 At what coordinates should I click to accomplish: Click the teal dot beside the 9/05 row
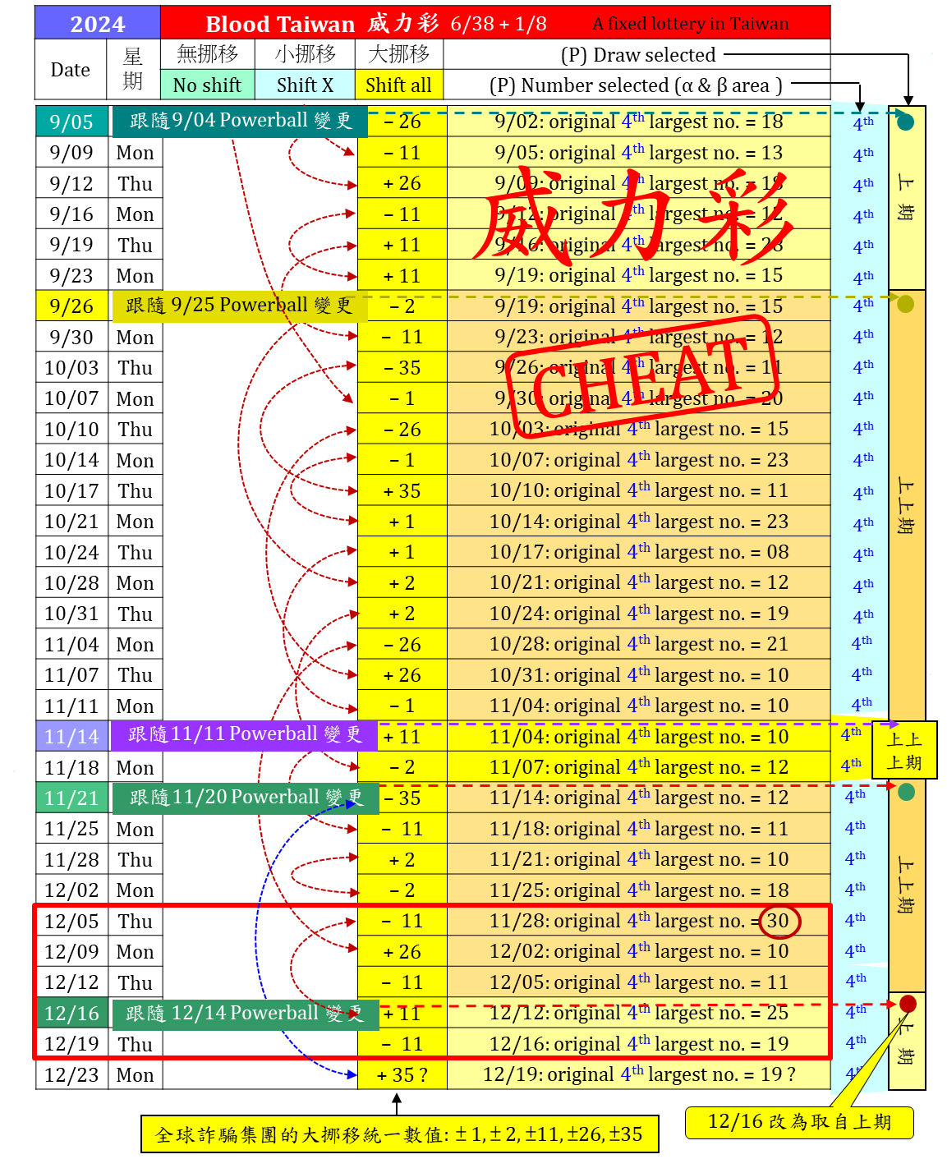[x=906, y=123]
